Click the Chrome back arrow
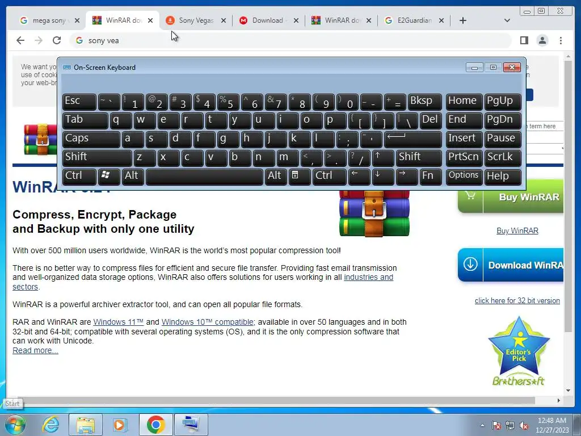Viewport: 581px width, 436px height. tap(20, 40)
